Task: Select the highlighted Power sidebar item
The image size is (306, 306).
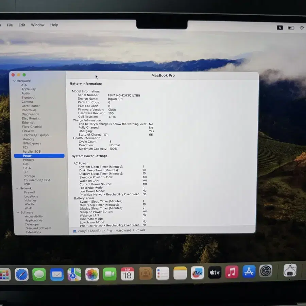Action: point(39,156)
